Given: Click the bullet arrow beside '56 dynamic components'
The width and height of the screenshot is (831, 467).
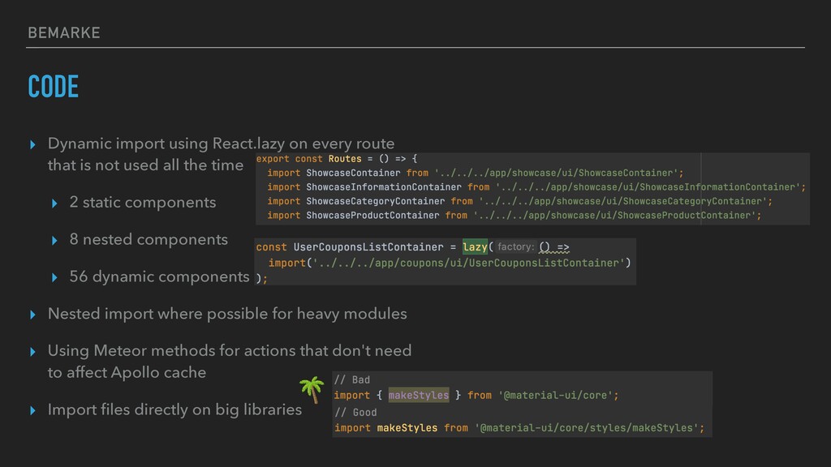Looking at the screenshot, I should click(x=54, y=277).
